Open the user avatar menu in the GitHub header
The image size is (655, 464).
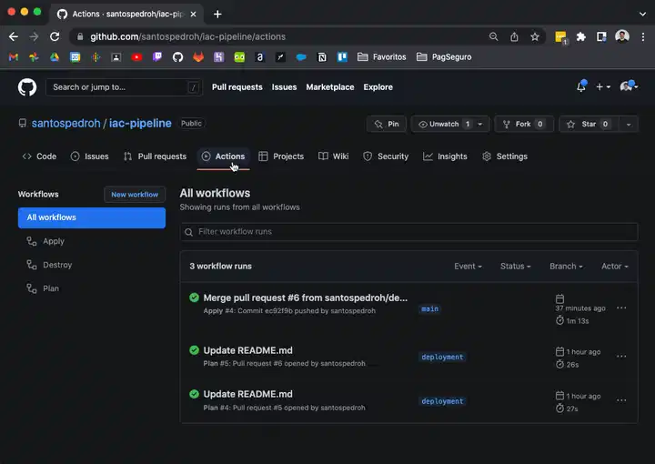tap(629, 86)
